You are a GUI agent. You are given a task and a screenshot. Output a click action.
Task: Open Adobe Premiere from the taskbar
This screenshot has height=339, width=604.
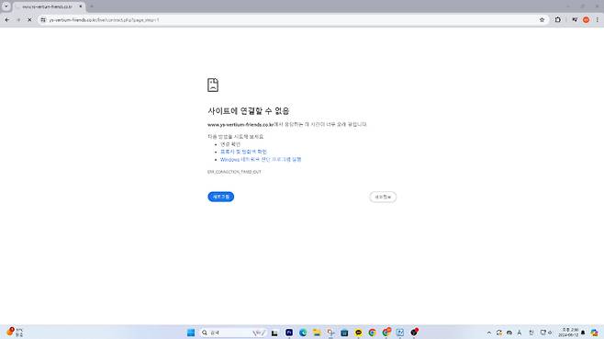click(289, 332)
